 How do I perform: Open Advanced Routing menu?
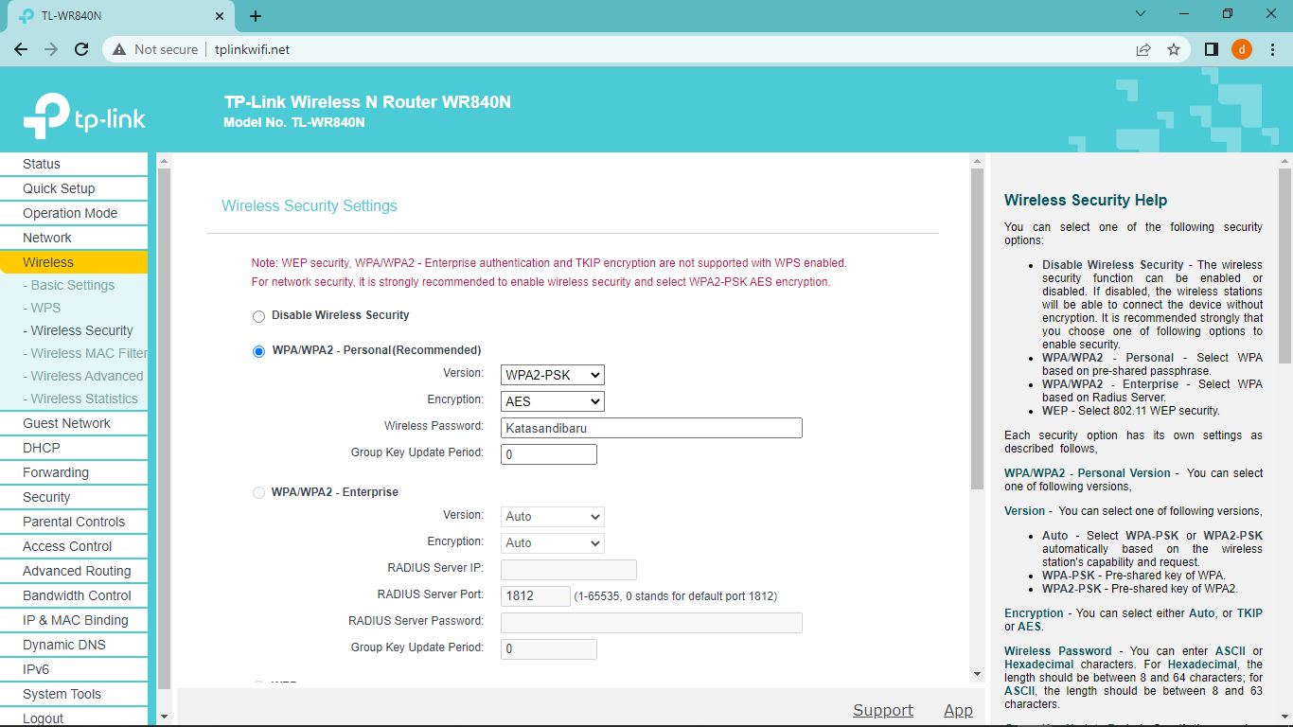click(x=74, y=571)
